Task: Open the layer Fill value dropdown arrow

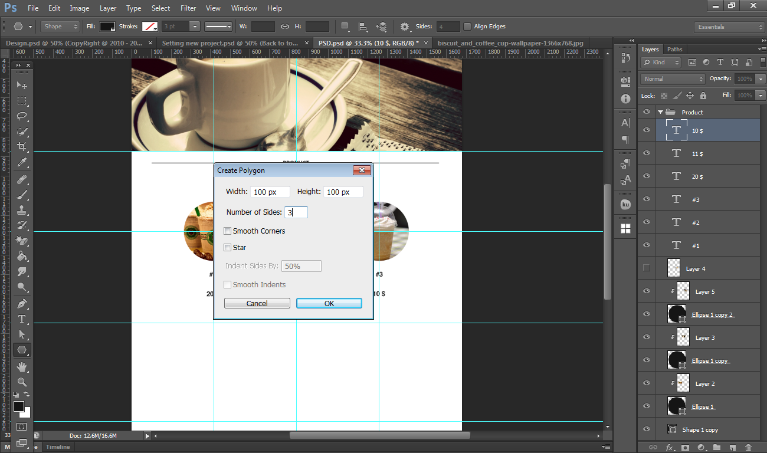Action: [761, 95]
